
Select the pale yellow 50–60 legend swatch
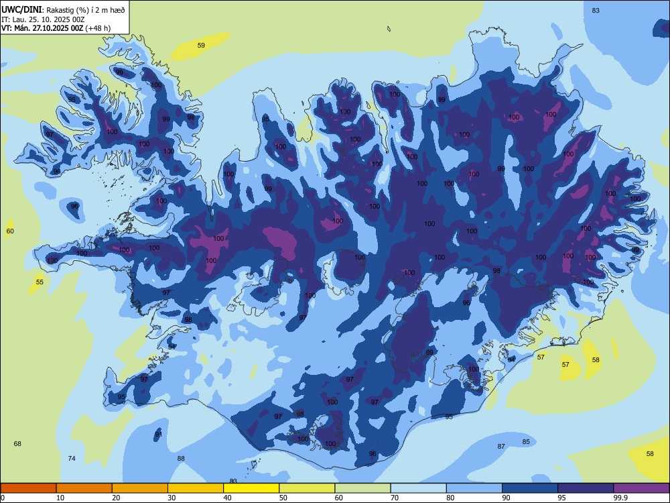[x=308, y=488]
